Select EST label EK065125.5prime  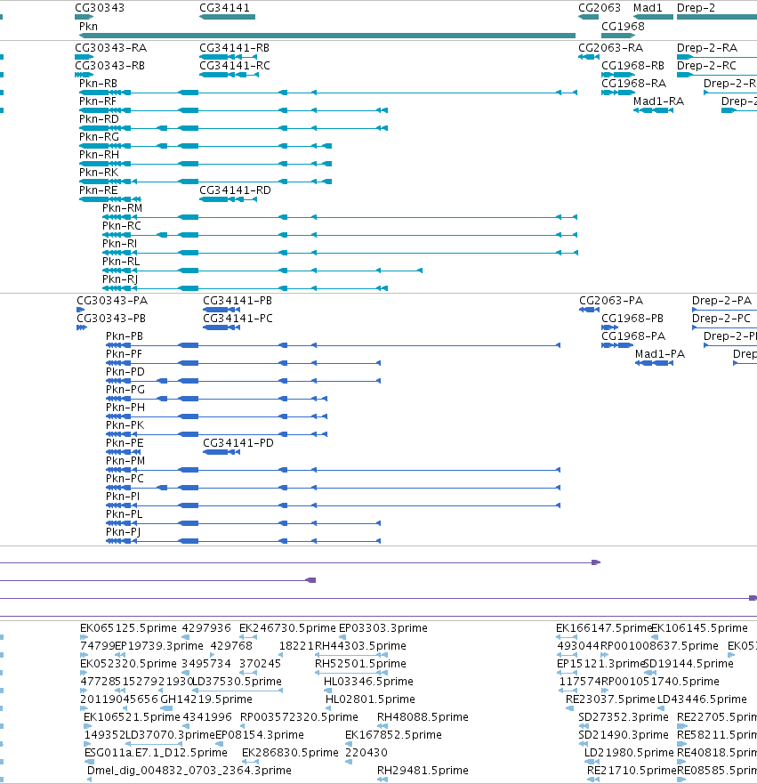click(x=128, y=628)
